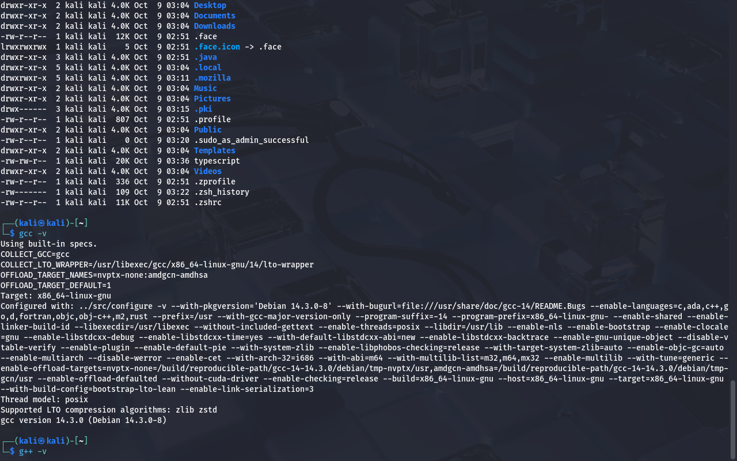Viewport: 737px width, 461px height.
Task: Click the typescript file name
Action: [216, 161]
